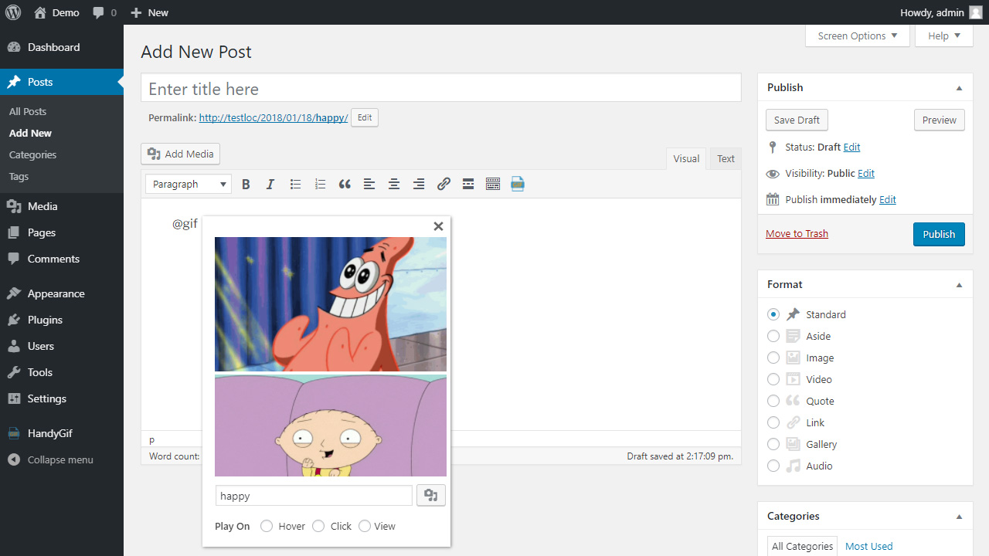
Task: Select the Standard post format
Action: tap(773, 314)
